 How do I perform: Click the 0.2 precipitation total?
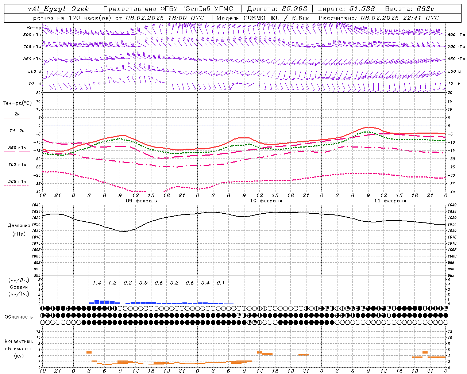tap(174, 283)
